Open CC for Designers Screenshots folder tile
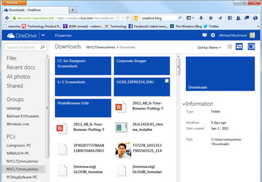The image size is (262, 182). point(83,66)
